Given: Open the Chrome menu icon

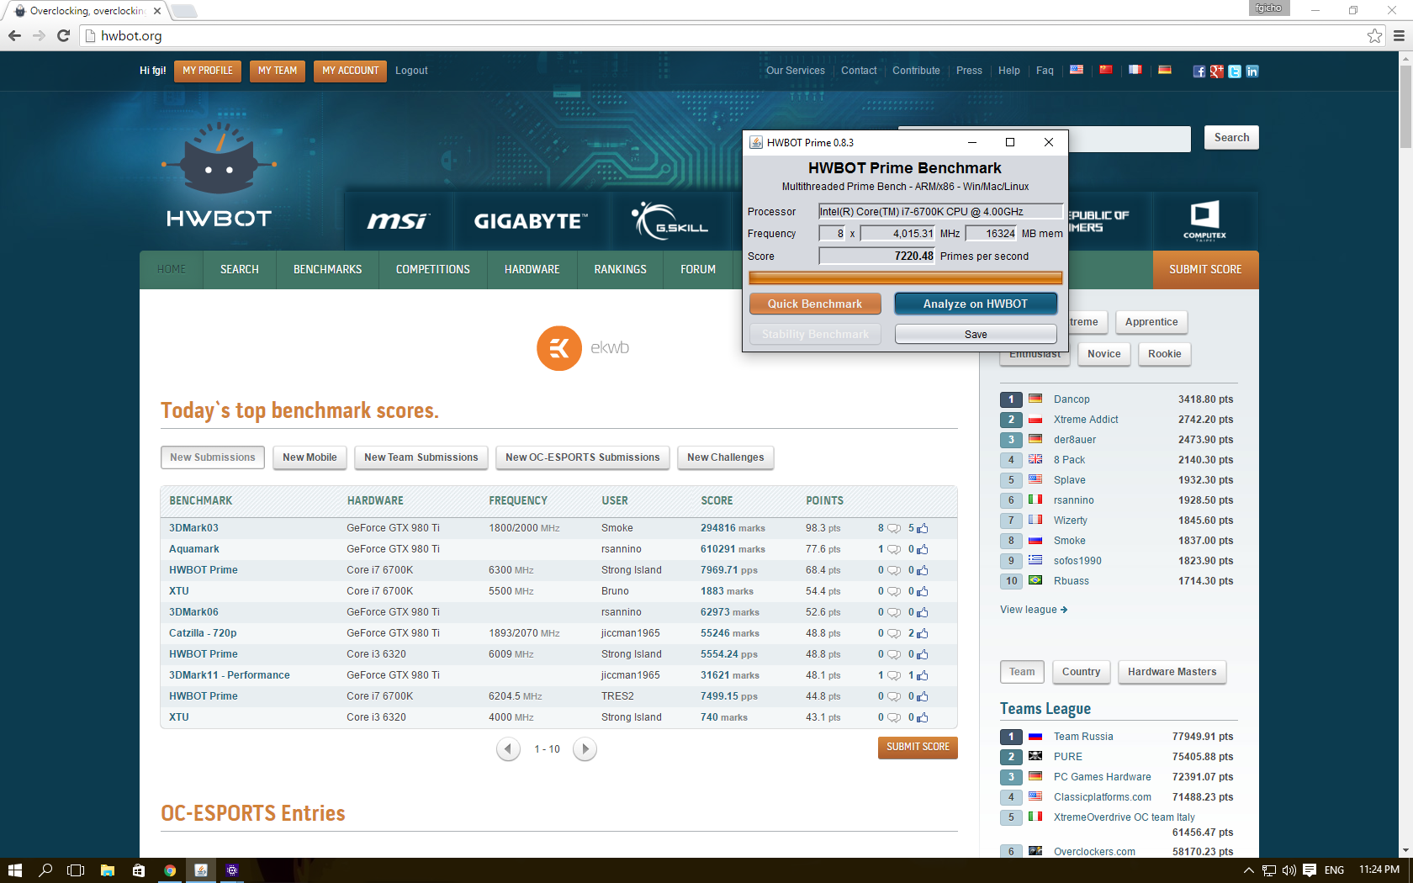Looking at the screenshot, I should tap(1399, 35).
